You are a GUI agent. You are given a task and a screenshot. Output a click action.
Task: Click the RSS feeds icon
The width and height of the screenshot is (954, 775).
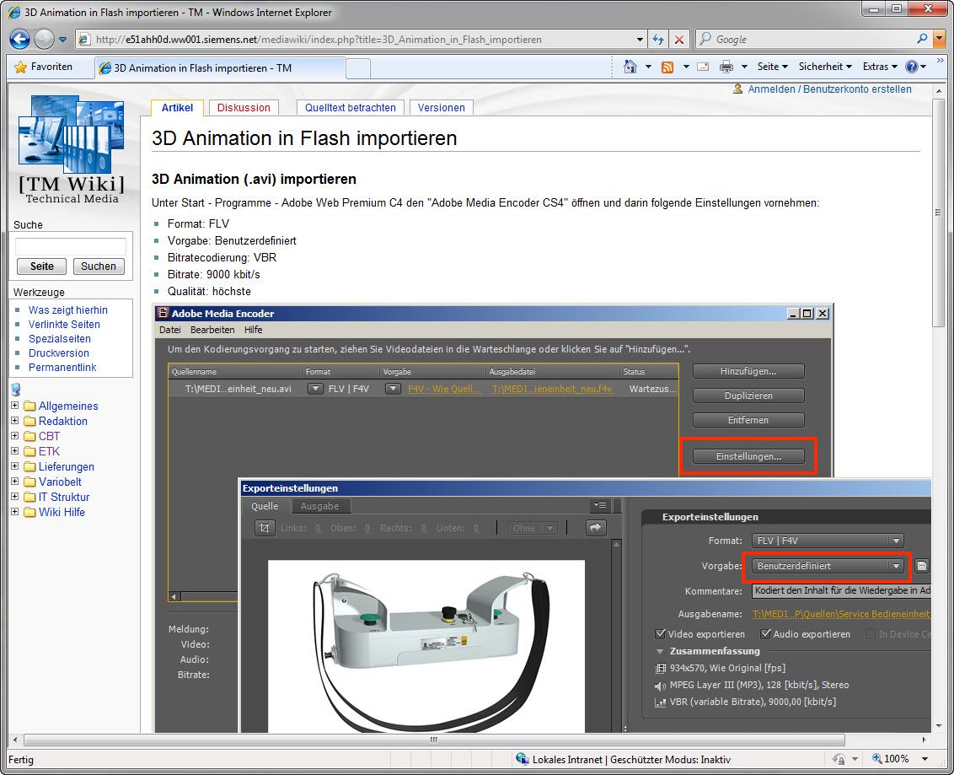tap(667, 67)
